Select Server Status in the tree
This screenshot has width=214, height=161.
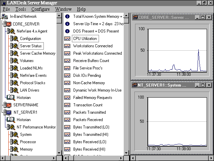click(31, 46)
